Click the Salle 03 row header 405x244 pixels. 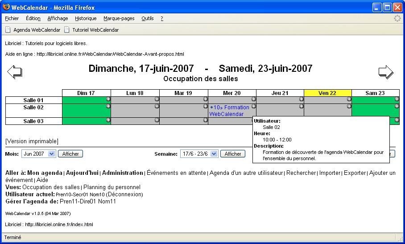[x=33, y=121]
